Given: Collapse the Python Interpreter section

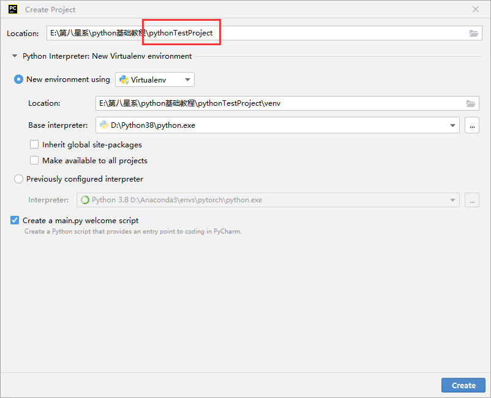Looking at the screenshot, I should (15, 56).
